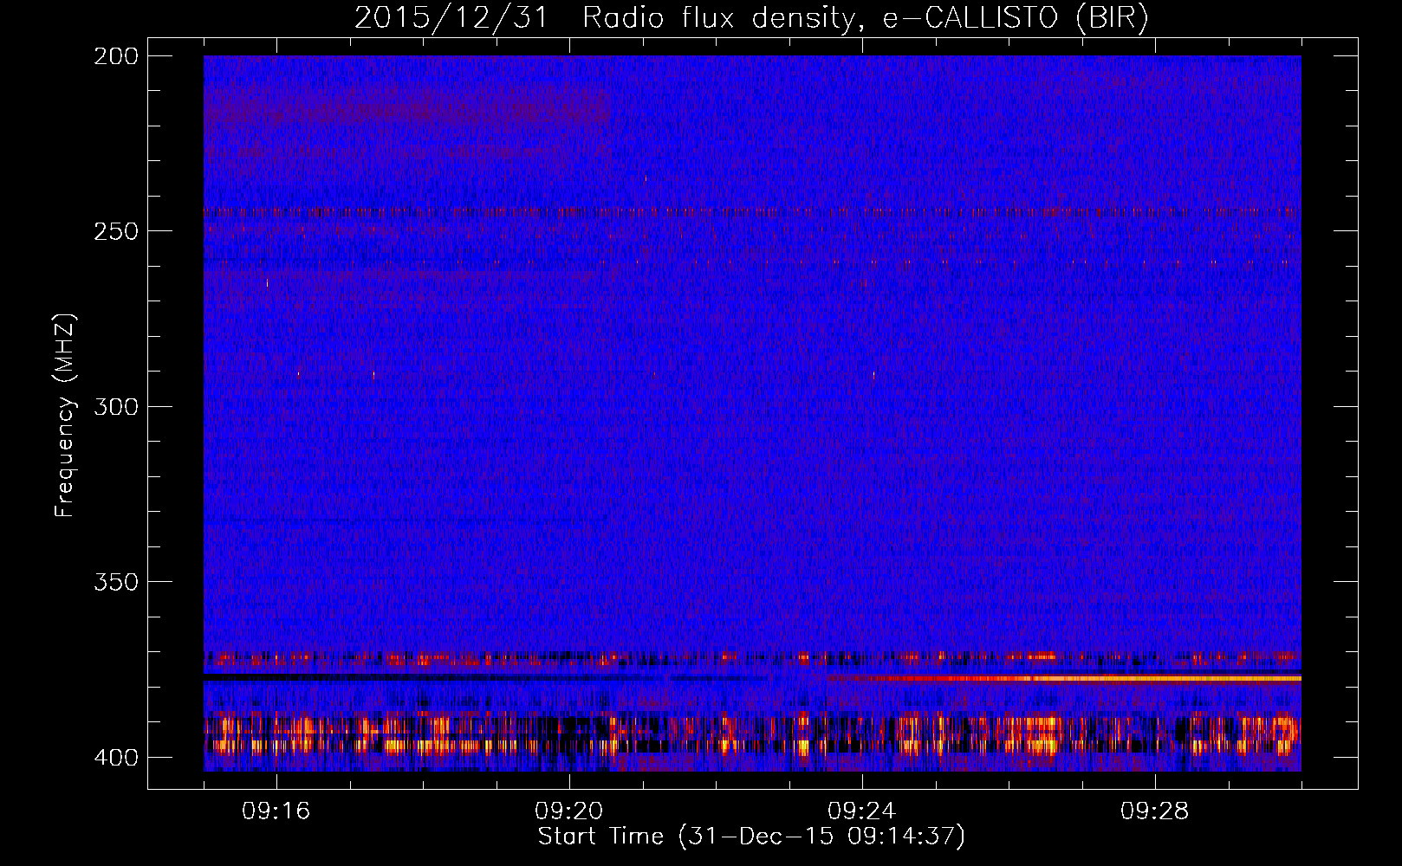Screen dimensions: 1402x866
Task: Click the plot title "Radio flux density, e-CALLISTO (BIR)"
Action: 866,17
